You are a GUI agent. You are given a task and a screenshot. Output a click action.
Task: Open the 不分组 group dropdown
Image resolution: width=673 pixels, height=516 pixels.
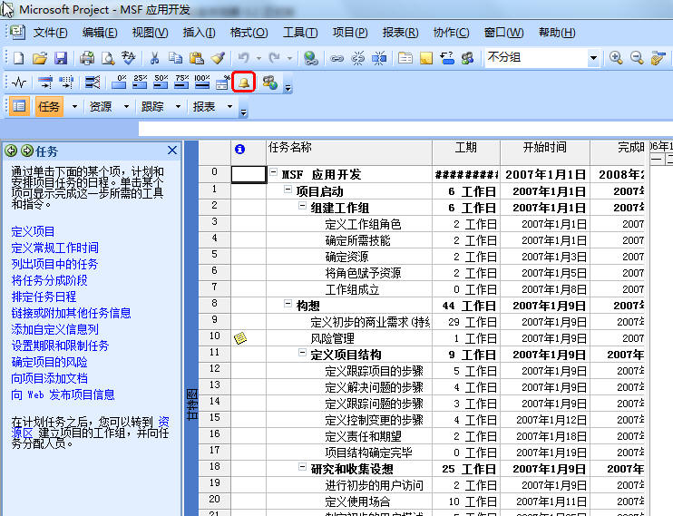click(x=593, y=58)
